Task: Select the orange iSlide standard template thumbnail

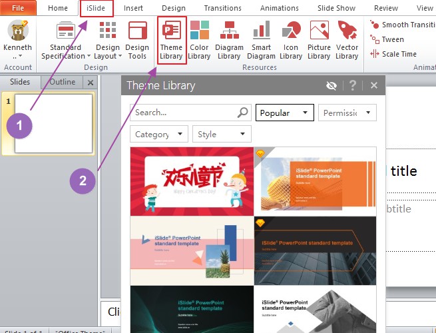Action: point(315,181)
